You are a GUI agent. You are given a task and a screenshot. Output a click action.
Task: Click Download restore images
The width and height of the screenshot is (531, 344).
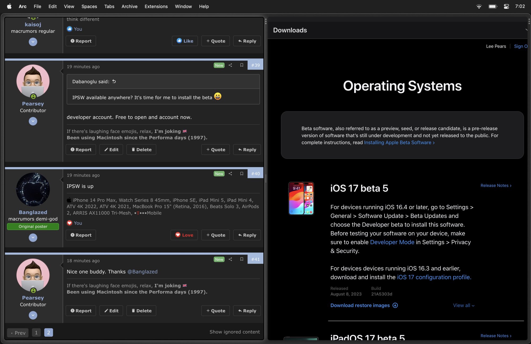click(360, 305)
